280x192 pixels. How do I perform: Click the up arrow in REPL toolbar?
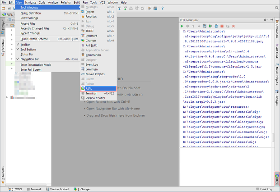coord(193,26)
